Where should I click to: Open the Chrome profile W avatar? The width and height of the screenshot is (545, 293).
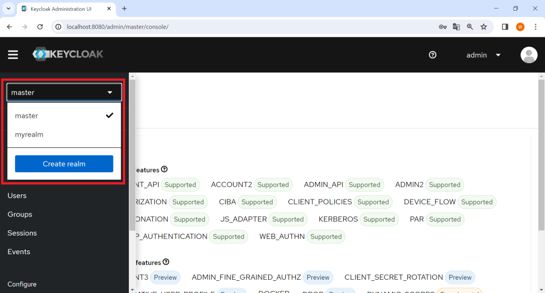pos(521,27)
